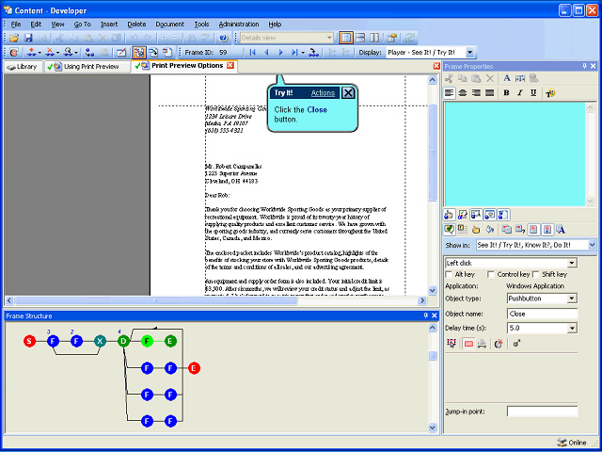This screenshot has width=602, height=452.
Task: Click the A icon right of red page icons
Action: coord(561,230)
